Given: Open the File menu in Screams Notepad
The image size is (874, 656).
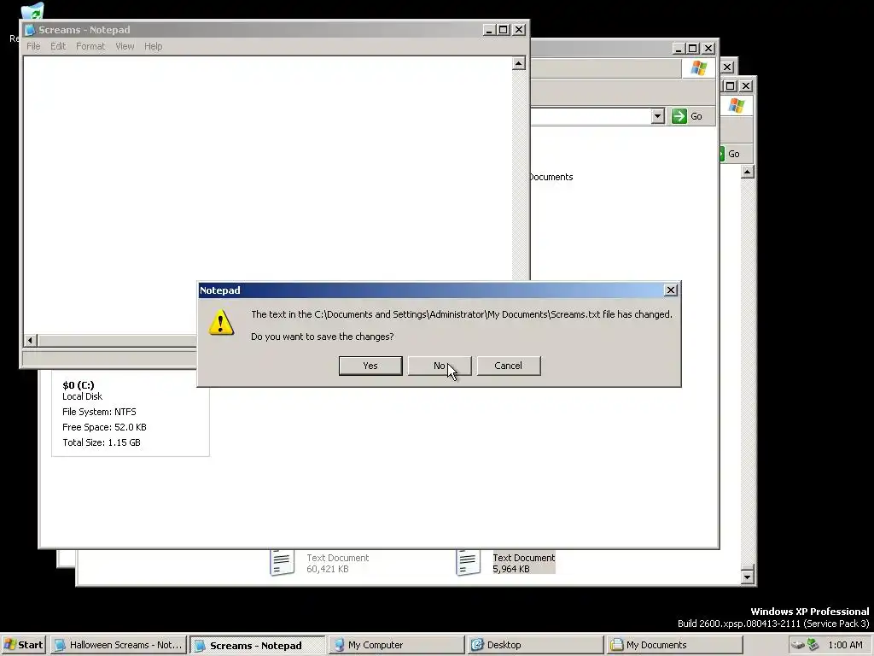Looking at the screenshot, I should (x=33, y=46).
